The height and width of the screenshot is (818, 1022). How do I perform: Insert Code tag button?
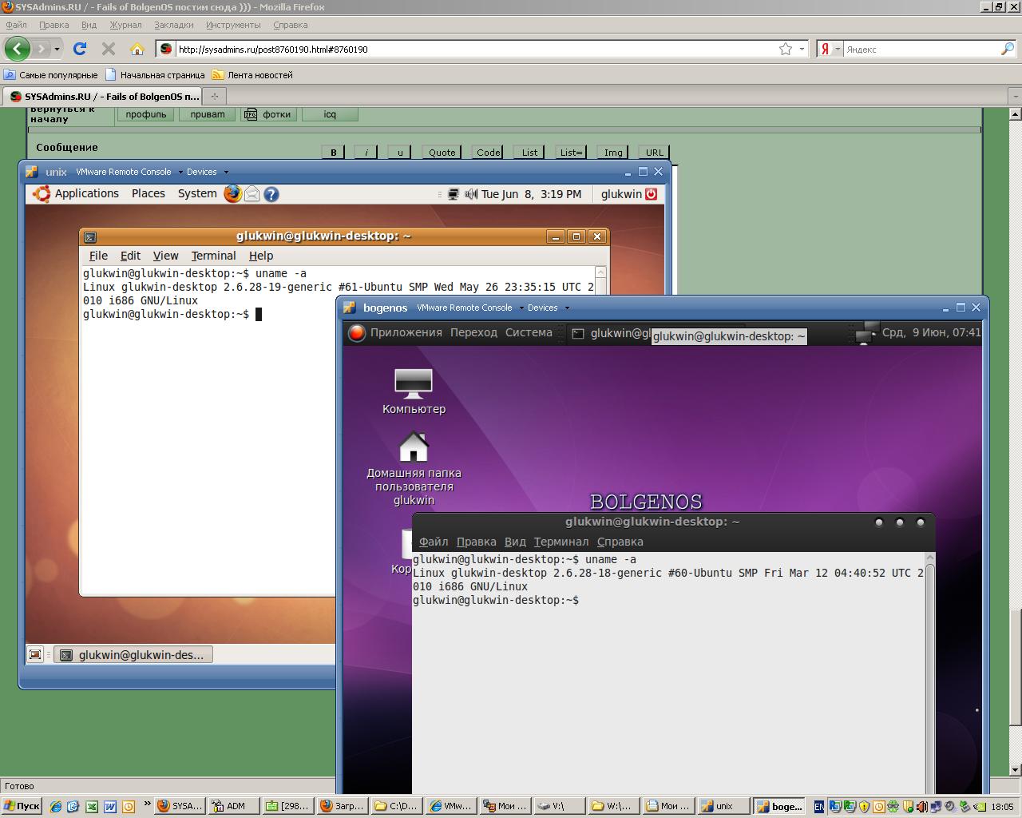(489, 152)
